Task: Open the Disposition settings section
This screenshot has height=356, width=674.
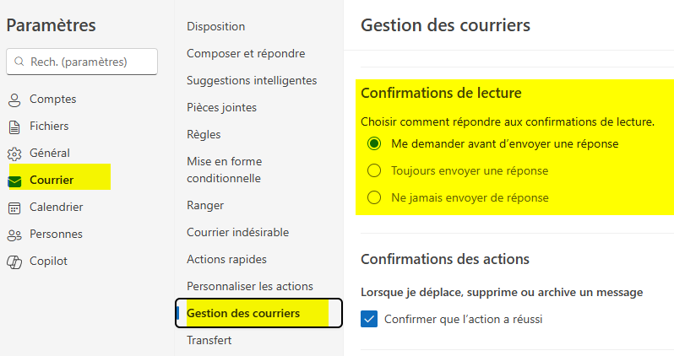Action: (215, 27)
